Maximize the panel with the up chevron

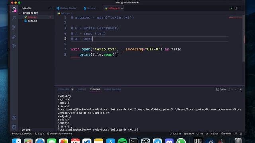click(x=236, y=89)
